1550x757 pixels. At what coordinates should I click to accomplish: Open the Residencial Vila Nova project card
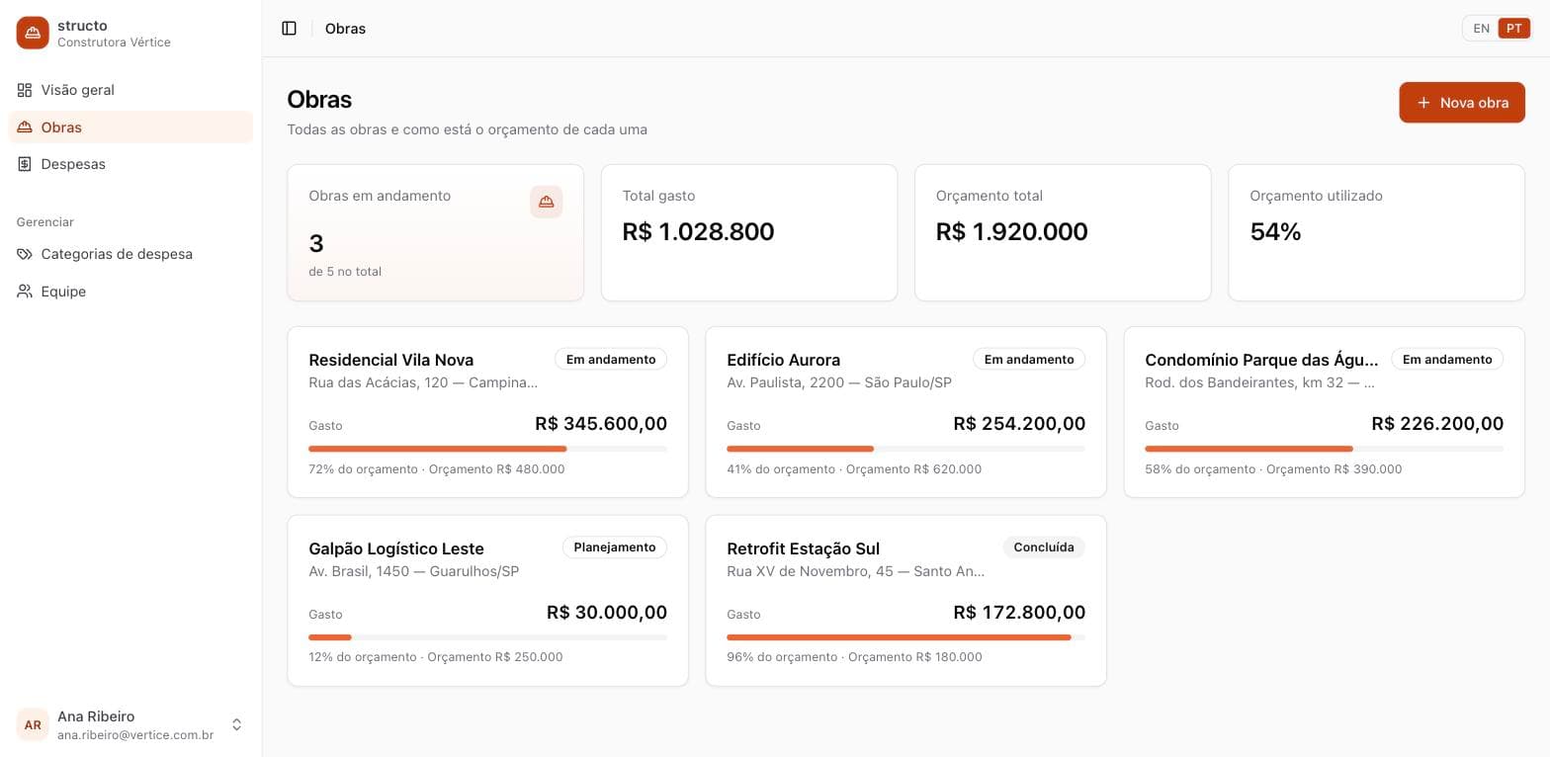click(487, 412)
